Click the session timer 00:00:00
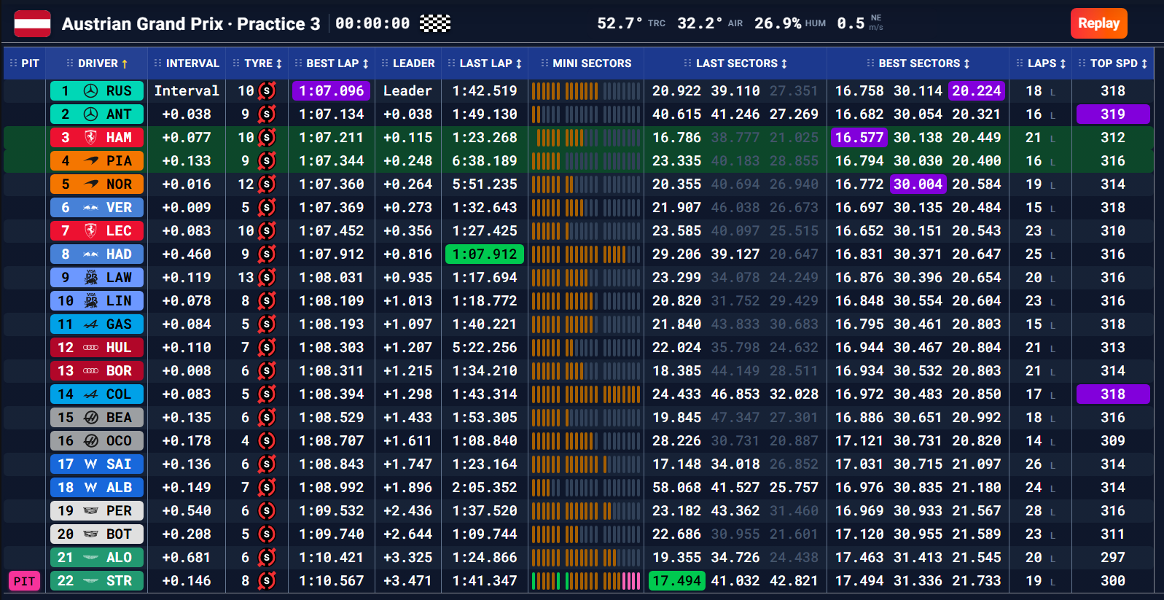This screenshot has height=600, width=1164. (x=372, y=23)
